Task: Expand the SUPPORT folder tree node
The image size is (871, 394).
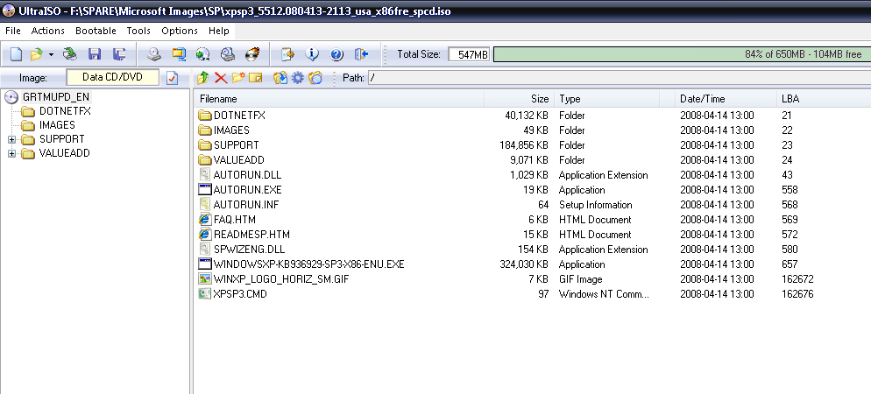Action: [x=11, y=139]
